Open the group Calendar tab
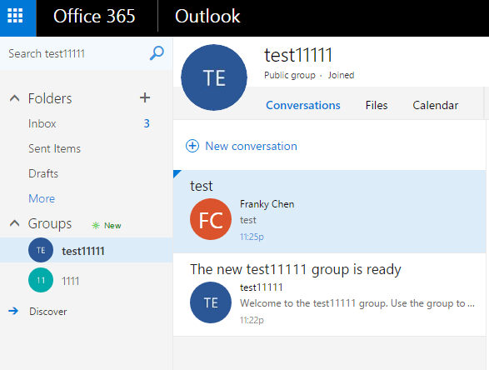 tap(436, 105)
